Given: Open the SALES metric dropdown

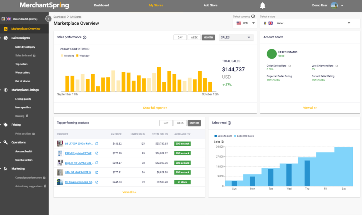Looking at the screenshot, I should pyautogui.click(x=236, y=37).
